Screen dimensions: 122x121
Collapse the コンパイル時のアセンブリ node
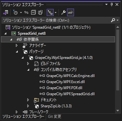pos(28,70)
